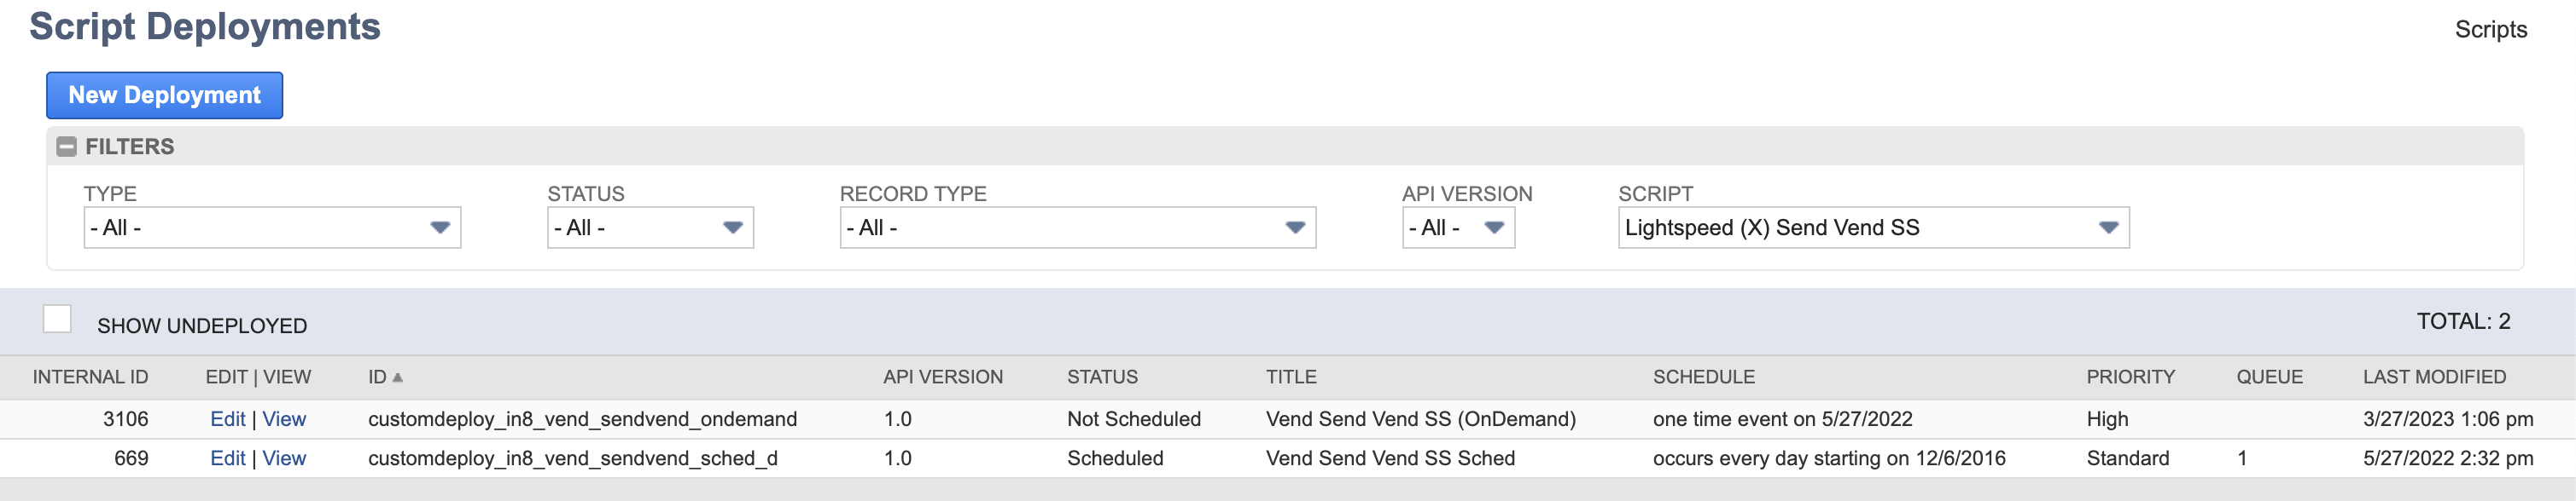Open the Type filter dropdown arrow
Image resolution: width=2576 pixels, height=501 pixels.
tap(441, 227)
